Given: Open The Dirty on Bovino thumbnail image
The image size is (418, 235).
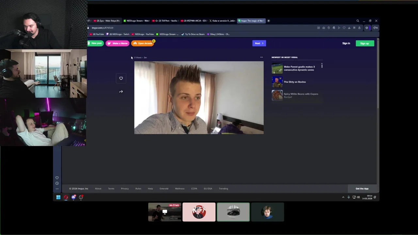Looking at the screenshot, I should pyautogui.click(x=277, y=82).
